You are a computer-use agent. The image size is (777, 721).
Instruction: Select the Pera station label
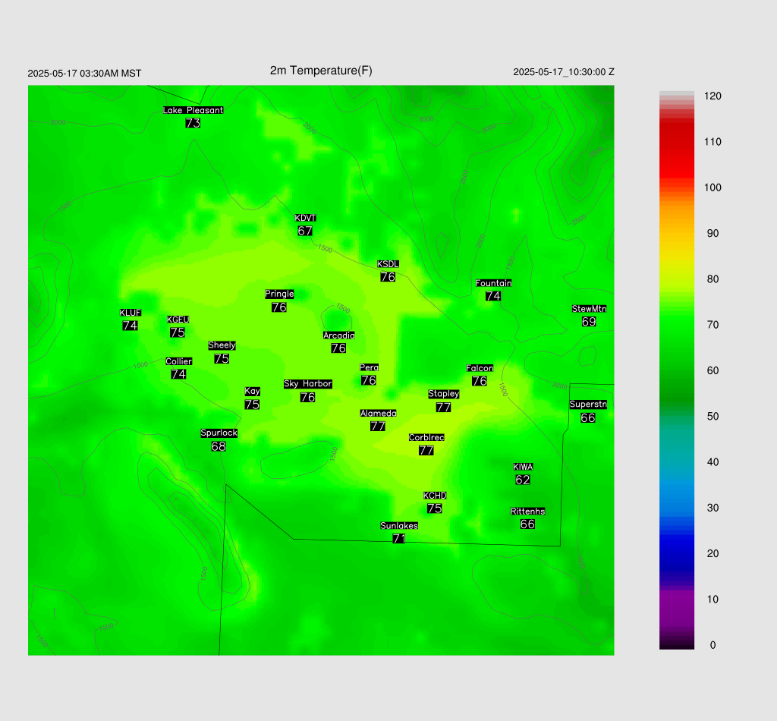click(x=370, y=367)
